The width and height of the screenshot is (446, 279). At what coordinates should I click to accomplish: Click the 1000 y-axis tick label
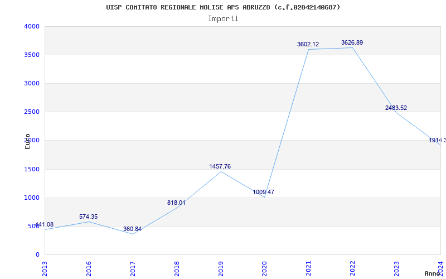[32, 198]
